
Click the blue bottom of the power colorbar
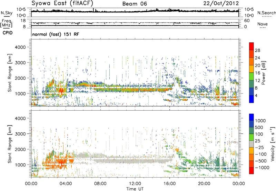(252, 99)
